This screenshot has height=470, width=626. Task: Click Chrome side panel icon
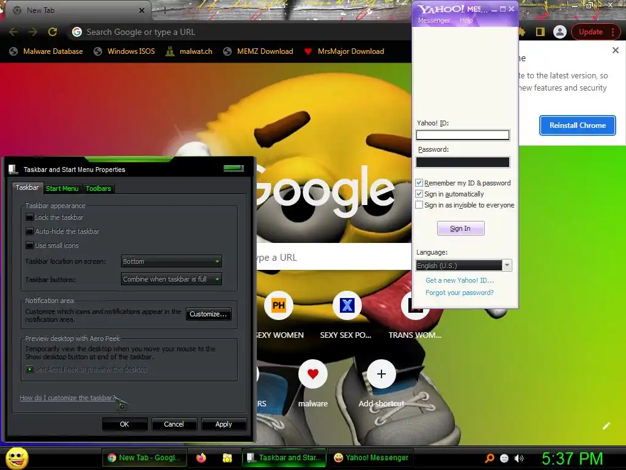click(540, 32)
